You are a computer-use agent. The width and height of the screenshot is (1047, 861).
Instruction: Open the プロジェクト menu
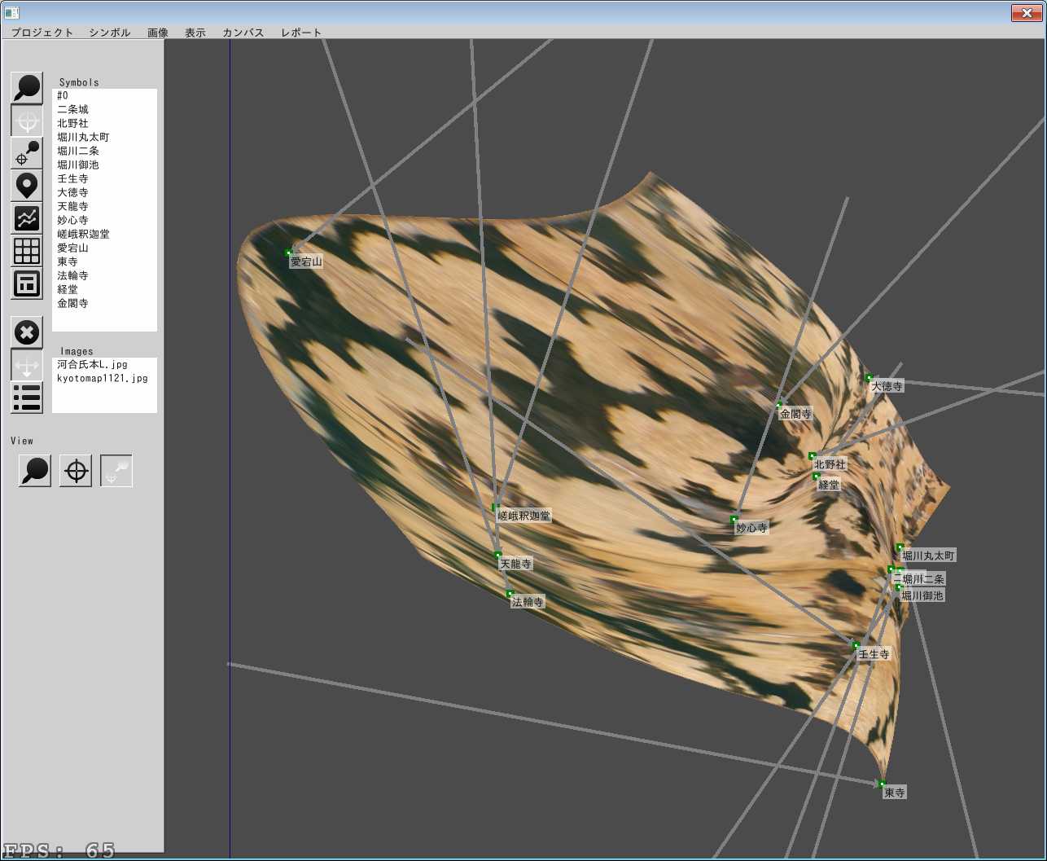point(42,33)
